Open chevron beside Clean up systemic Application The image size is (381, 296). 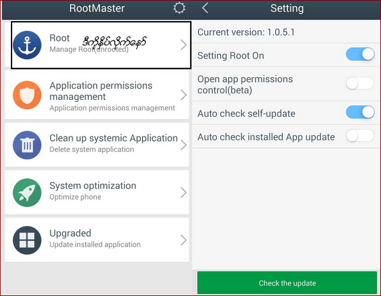click(x=183, y=145)
